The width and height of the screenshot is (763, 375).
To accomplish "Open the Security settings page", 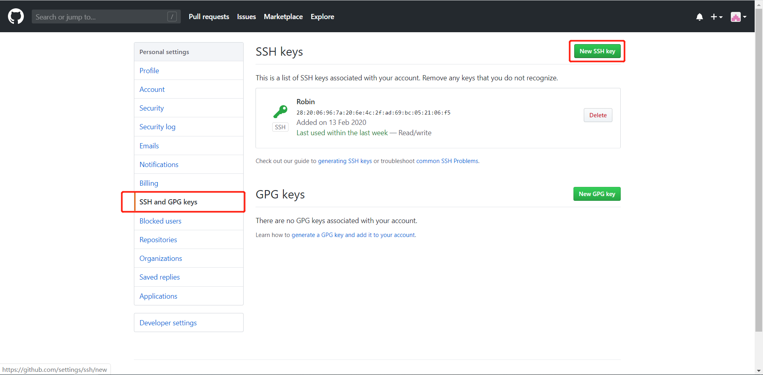I will [189, 108].
